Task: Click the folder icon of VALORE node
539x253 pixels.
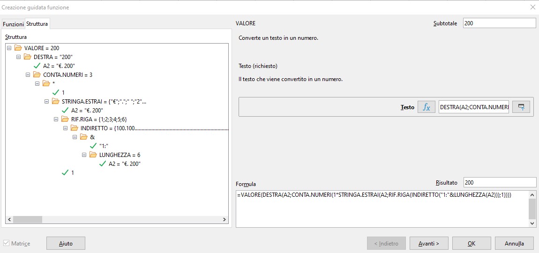Action: click(x=18, y=48)
